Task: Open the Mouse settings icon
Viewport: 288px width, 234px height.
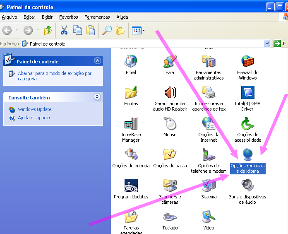Action: 170,123
